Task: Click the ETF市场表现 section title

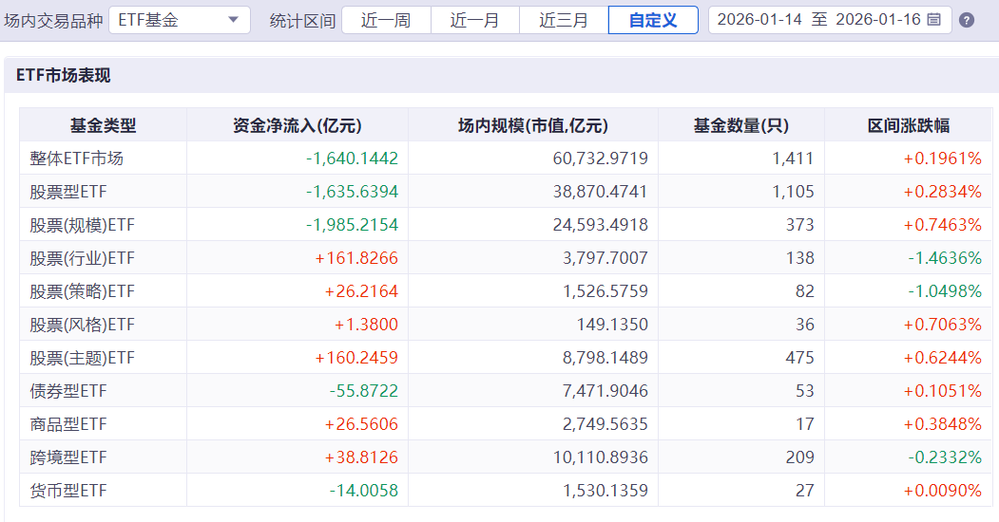Action: pos(63,76)
